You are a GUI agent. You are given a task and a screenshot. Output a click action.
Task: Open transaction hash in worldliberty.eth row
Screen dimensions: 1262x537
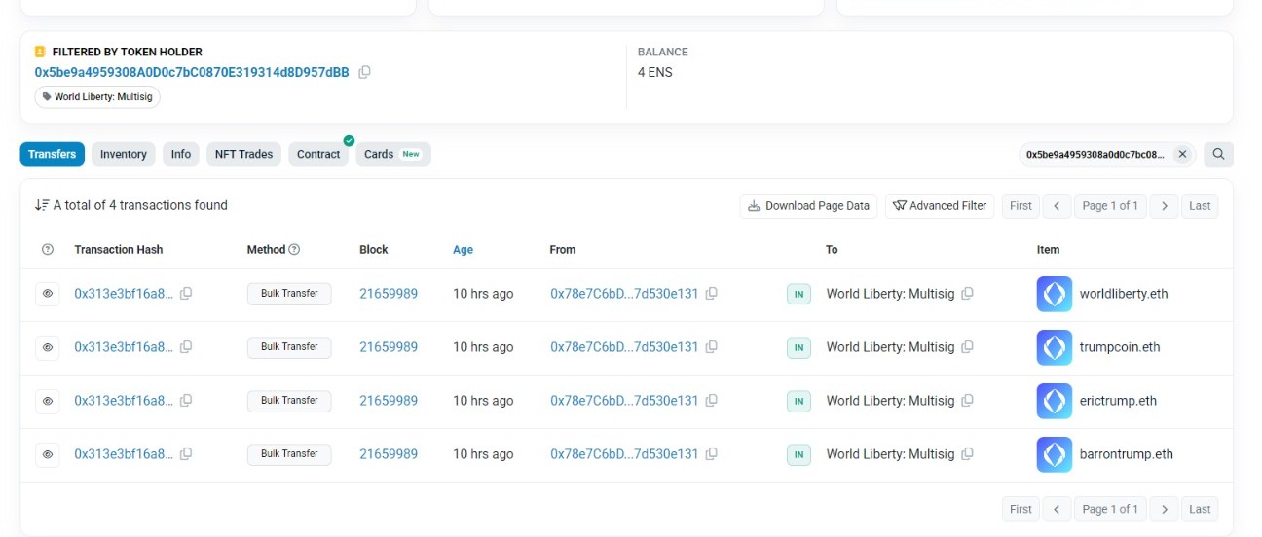pyautogui.click(x=124, y=294)
